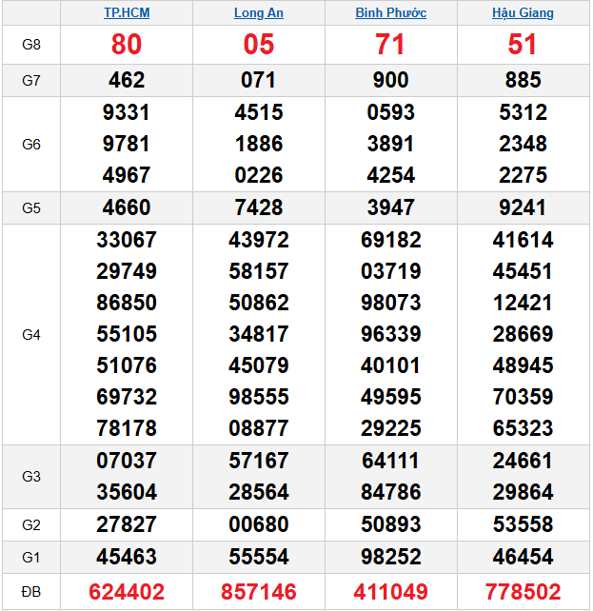Click the G6 prize row label
Image resolution: width=593 pixels, height=611 pixels.
(31, 145)
